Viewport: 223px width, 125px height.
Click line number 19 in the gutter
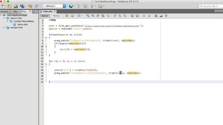42,73
